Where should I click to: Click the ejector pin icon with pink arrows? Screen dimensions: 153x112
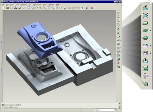(145, 76)
